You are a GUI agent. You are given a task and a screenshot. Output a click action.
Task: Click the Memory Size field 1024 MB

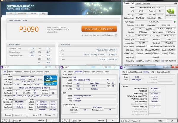point(142,43)
